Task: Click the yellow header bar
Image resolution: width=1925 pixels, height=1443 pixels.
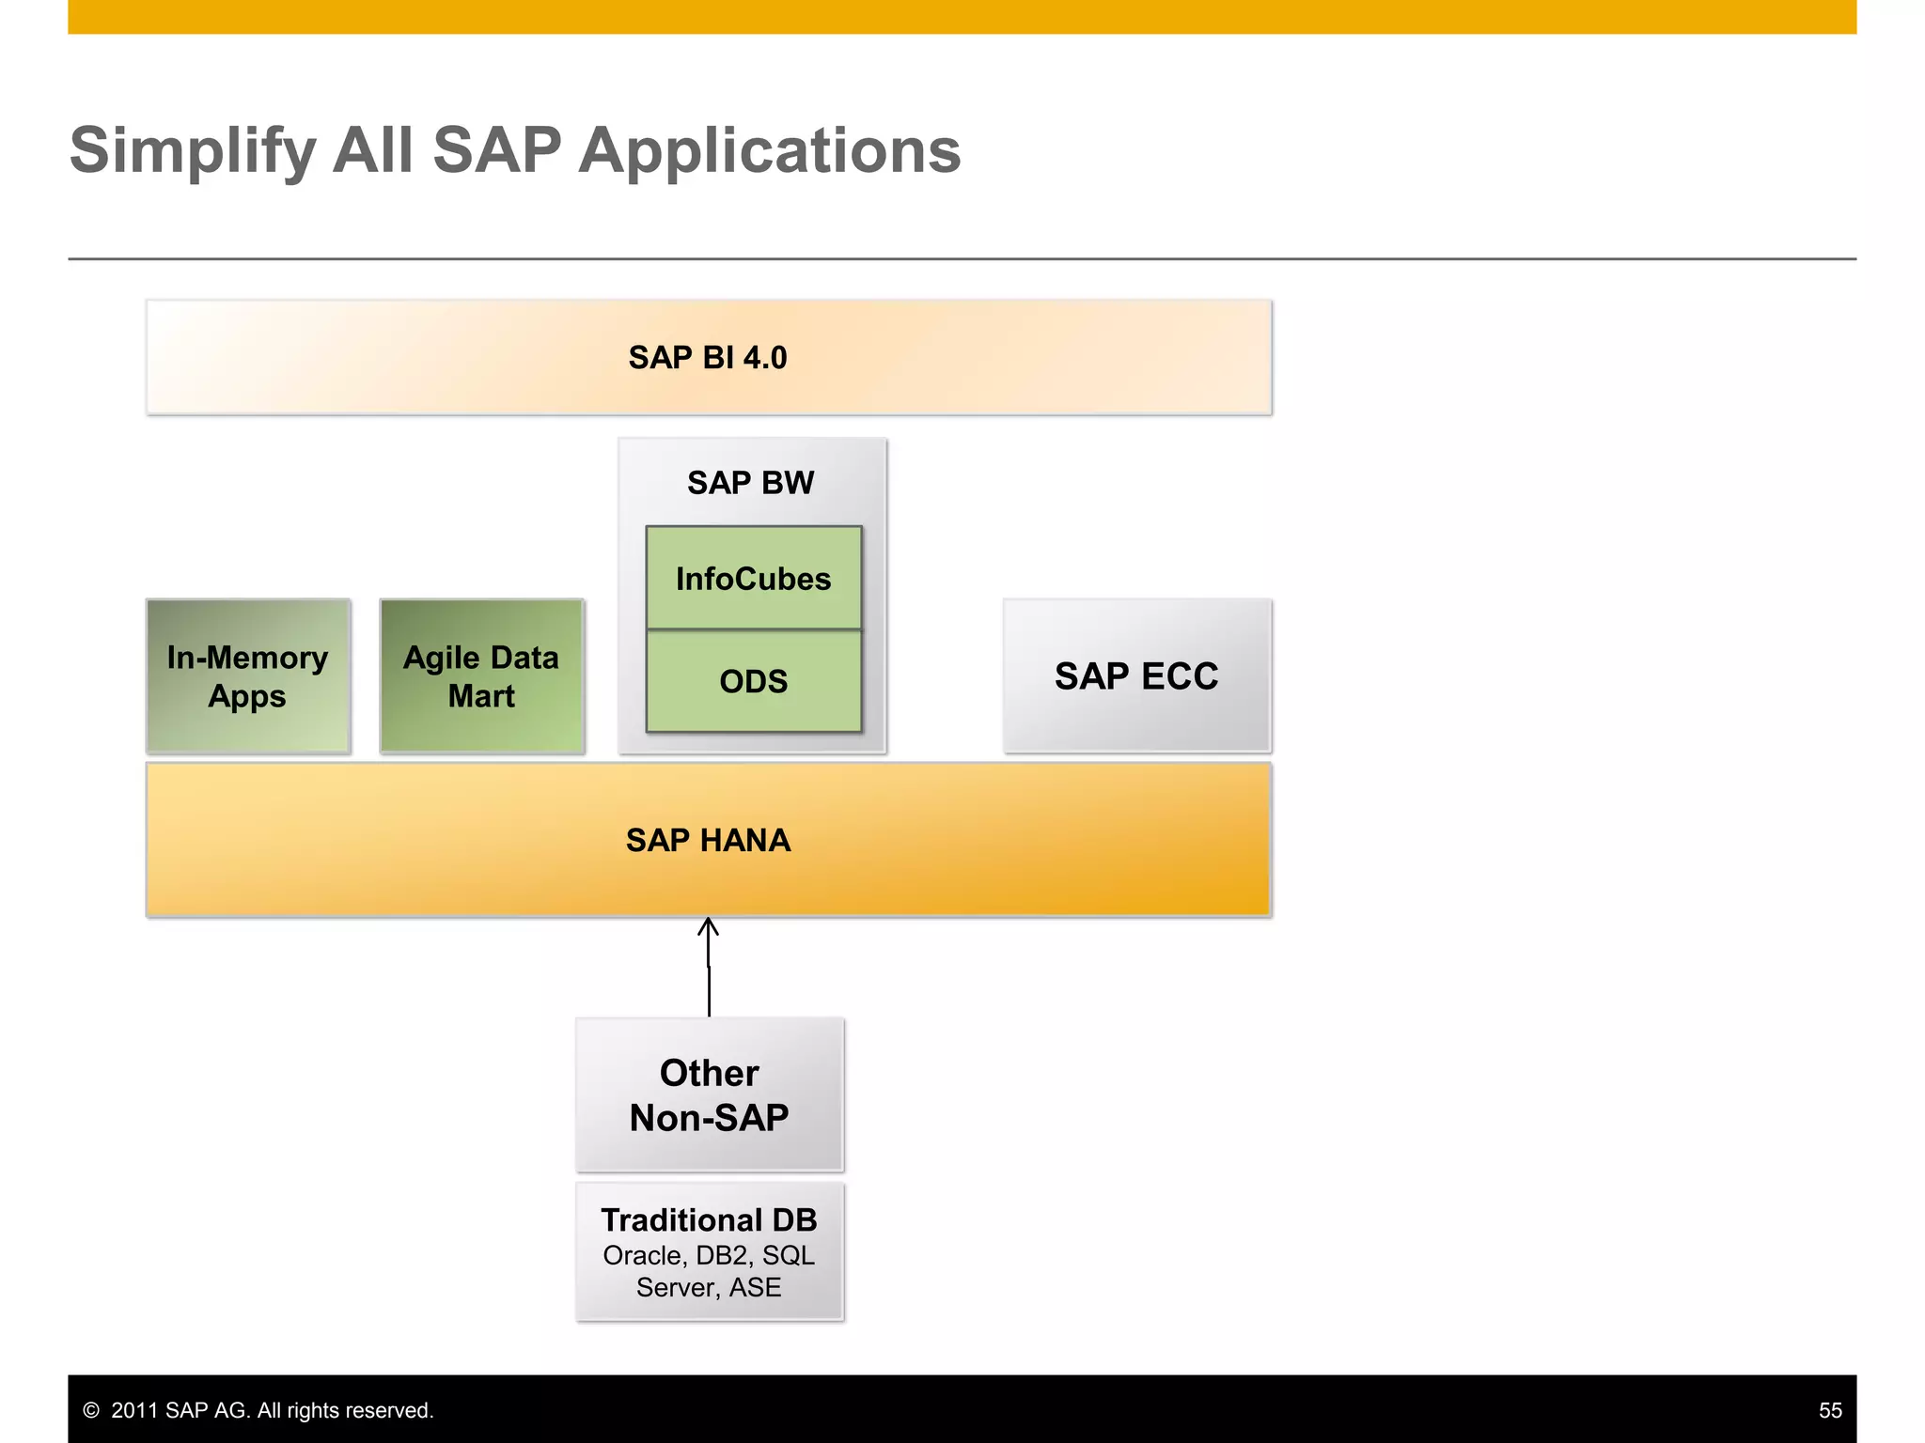Action: pyautogui.click(x=961, y=17)
